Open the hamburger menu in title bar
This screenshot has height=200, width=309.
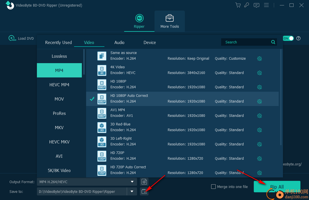pos(266,5)
